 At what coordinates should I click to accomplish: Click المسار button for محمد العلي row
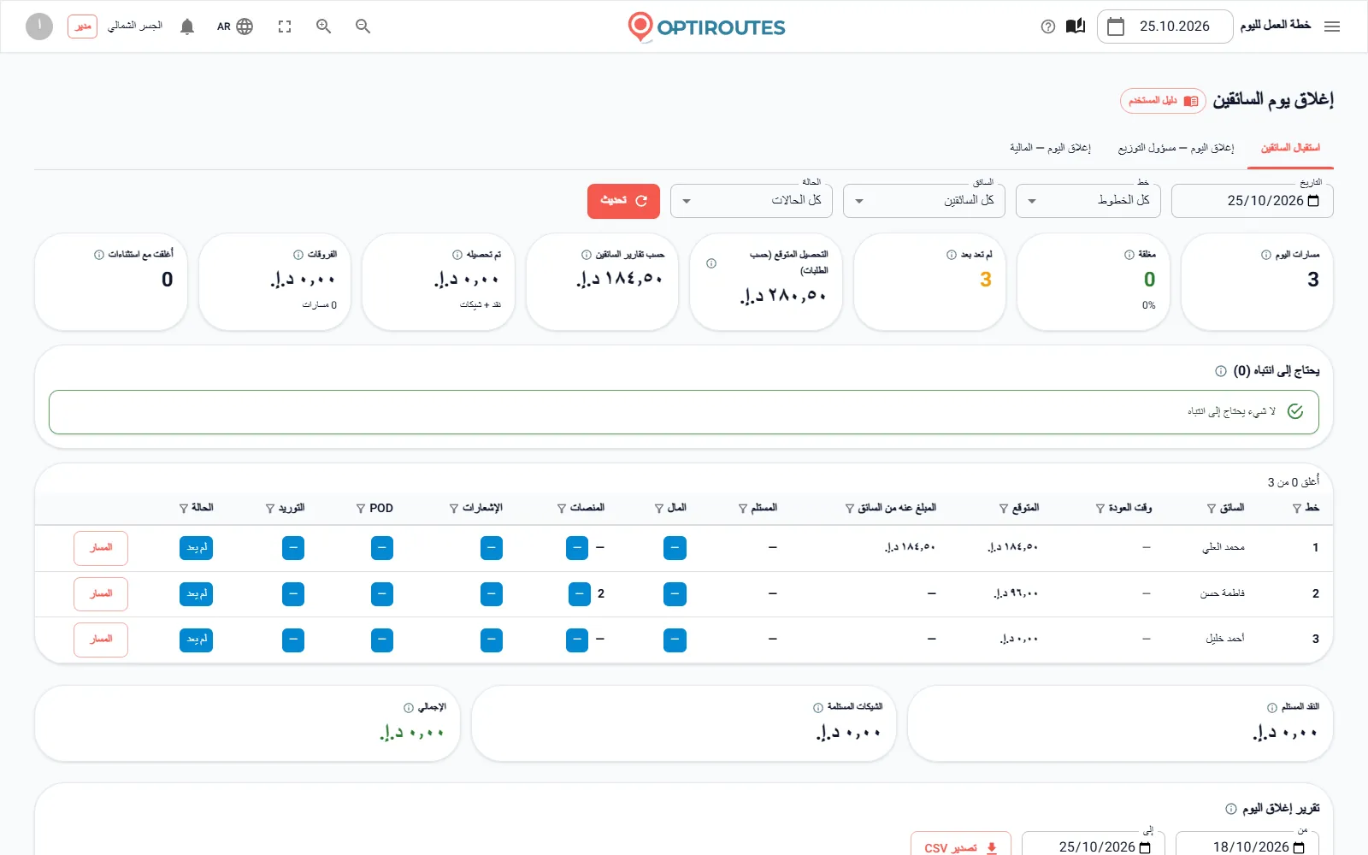coord(101,548)
